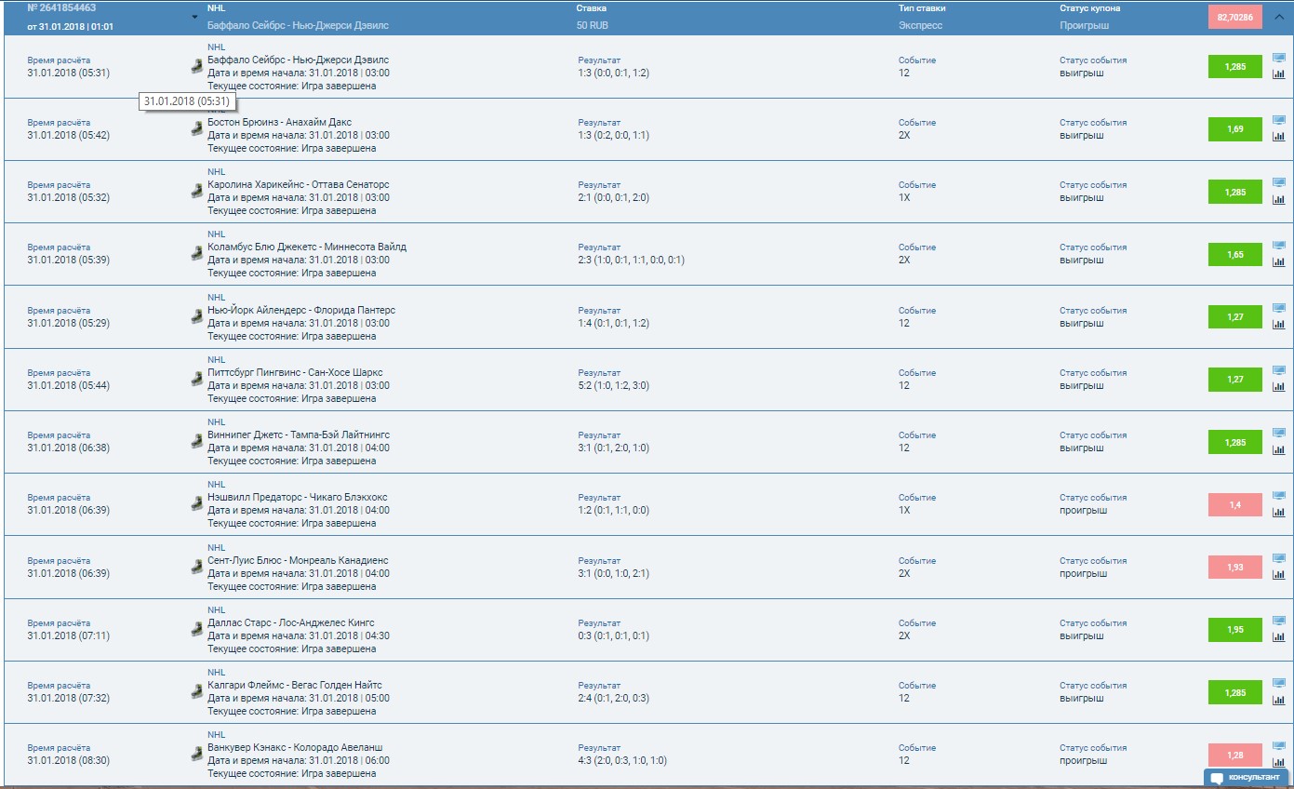1294x789 pixels.
Task: Select the skate icon next to Сент-Луис Блюс
Action: tap(196, 566)
